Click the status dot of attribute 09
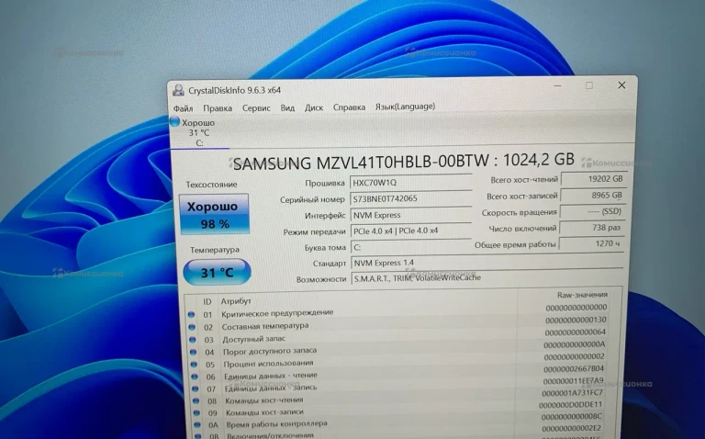Viewport: 705px width, 439px height. (196, 412)
